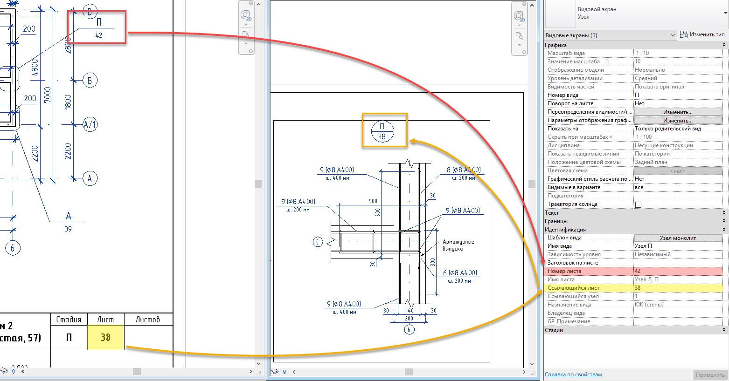
Task: Select the П 38 view title circle
Action: click(382, 131)
